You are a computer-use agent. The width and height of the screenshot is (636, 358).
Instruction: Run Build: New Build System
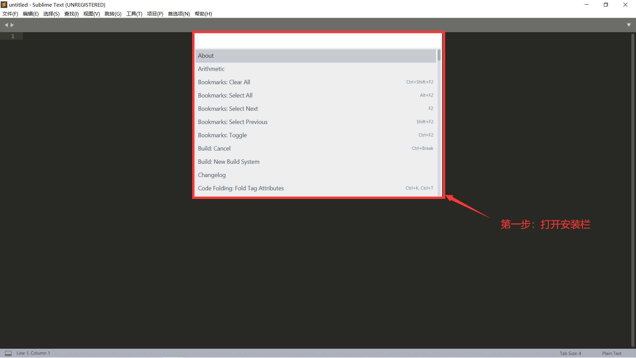pos(316,162)
